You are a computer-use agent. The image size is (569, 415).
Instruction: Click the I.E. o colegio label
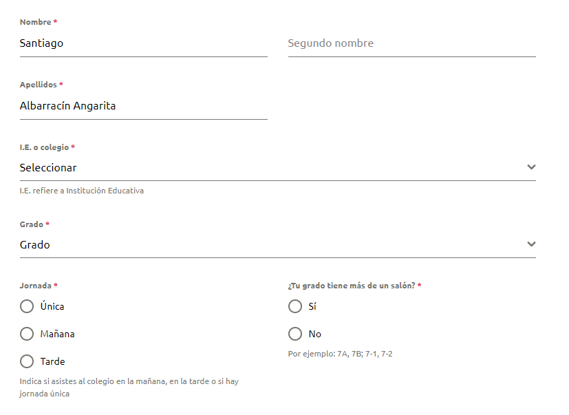pyautogui.click(x=45, y=147)
